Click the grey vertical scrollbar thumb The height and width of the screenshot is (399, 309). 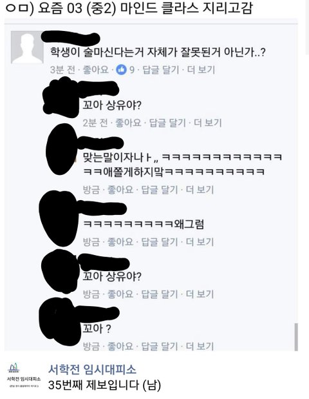(x=296, y=337)
